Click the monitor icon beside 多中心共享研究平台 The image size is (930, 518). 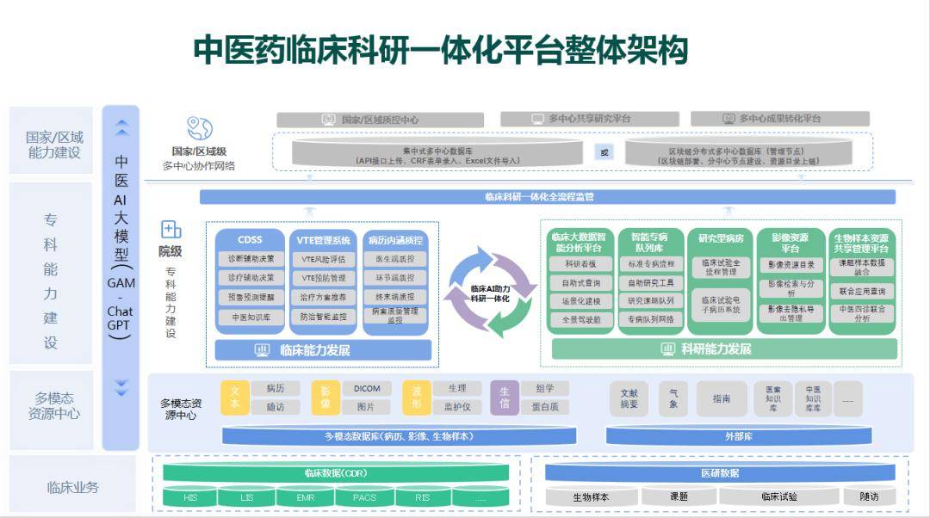click(537, 119)
